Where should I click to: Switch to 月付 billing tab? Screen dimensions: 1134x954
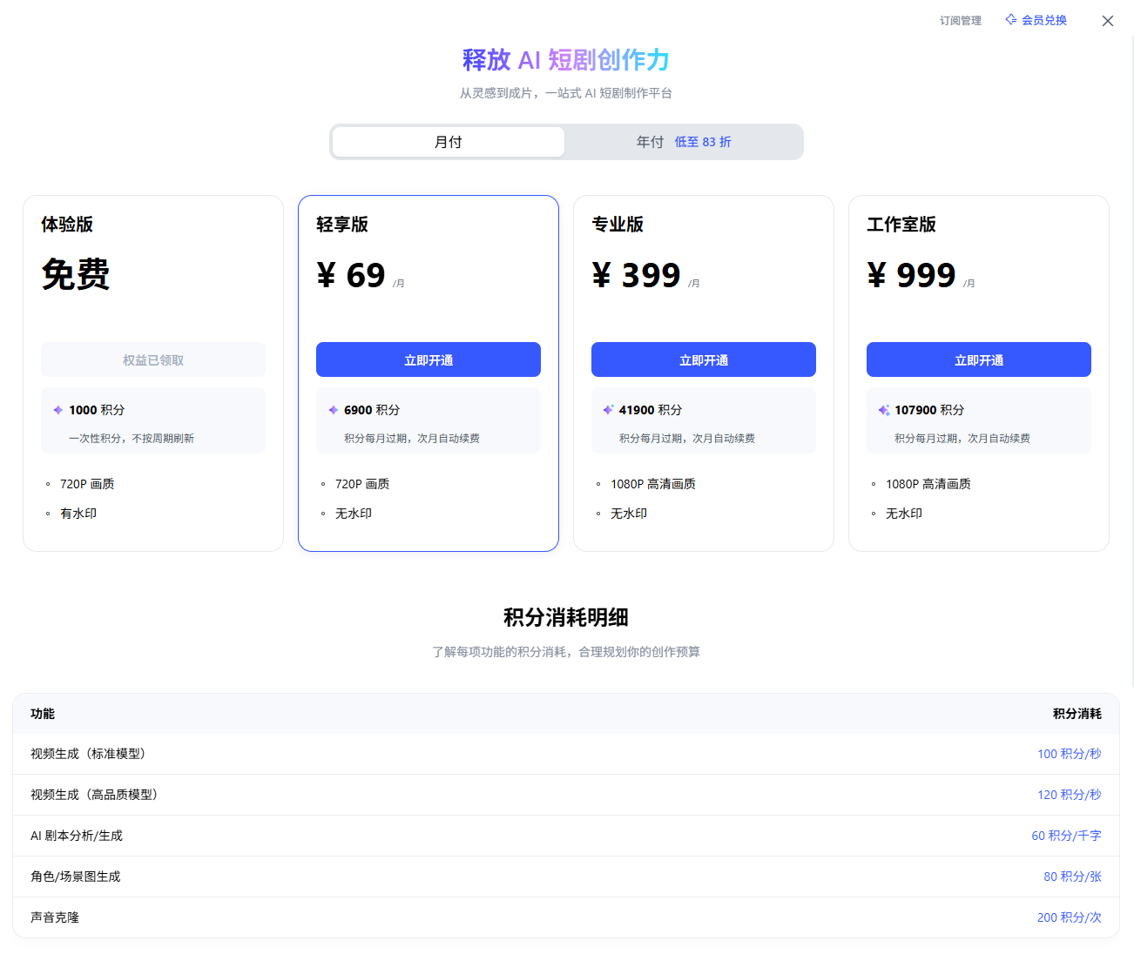pyautogui.click(x=449, y=142)
